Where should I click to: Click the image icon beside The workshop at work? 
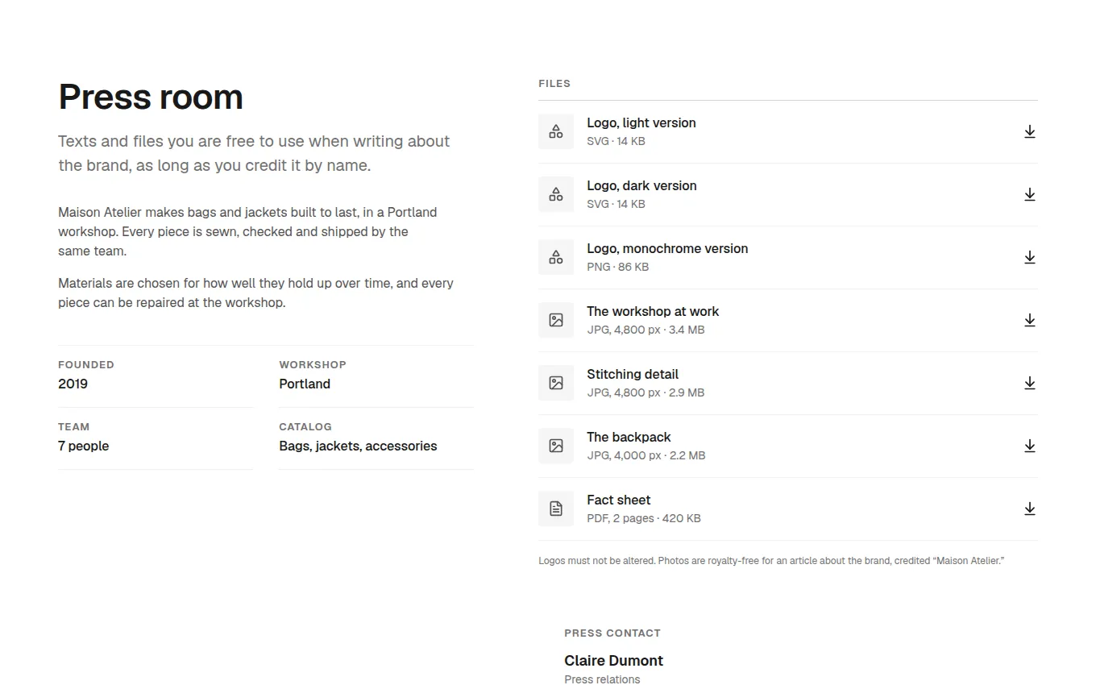pyautogui.click(x=556, y=320)
